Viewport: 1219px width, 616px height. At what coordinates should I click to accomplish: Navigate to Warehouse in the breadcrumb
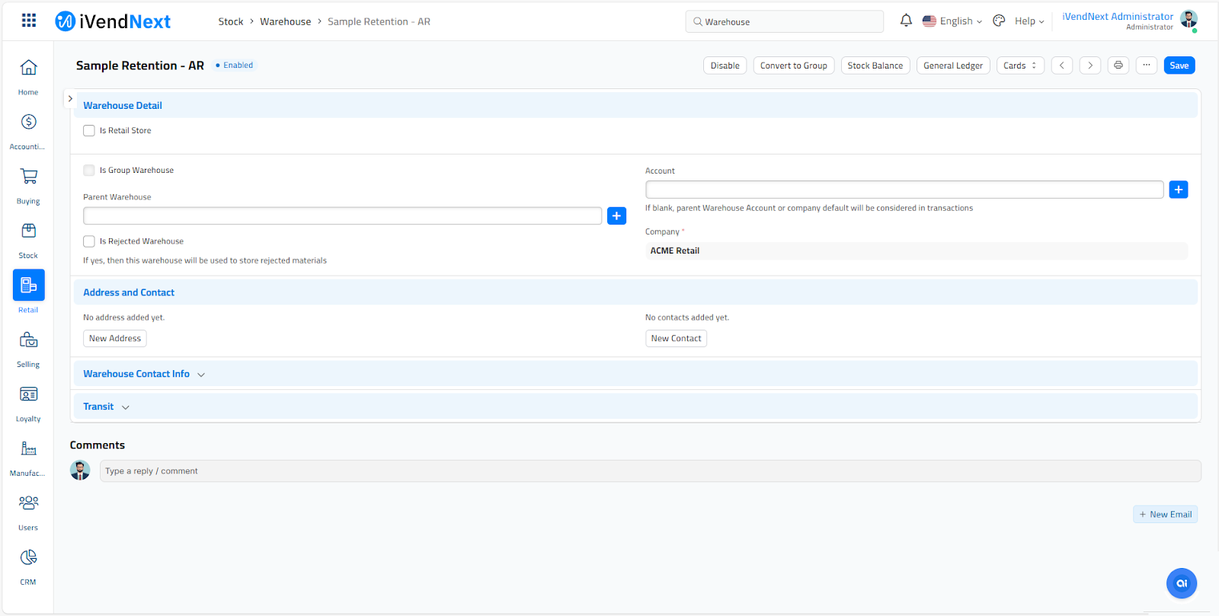[285, 21]
